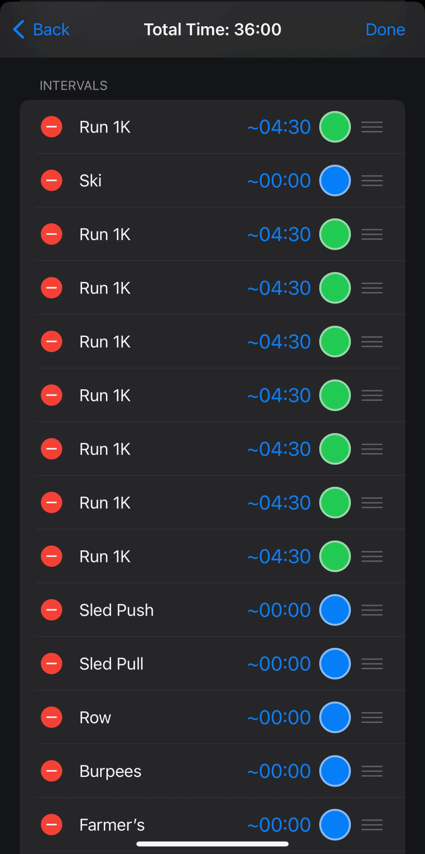This screenshot has width=425, height=854.
Task: Open the ~00:00 time picker for Row
Action: 279,717
